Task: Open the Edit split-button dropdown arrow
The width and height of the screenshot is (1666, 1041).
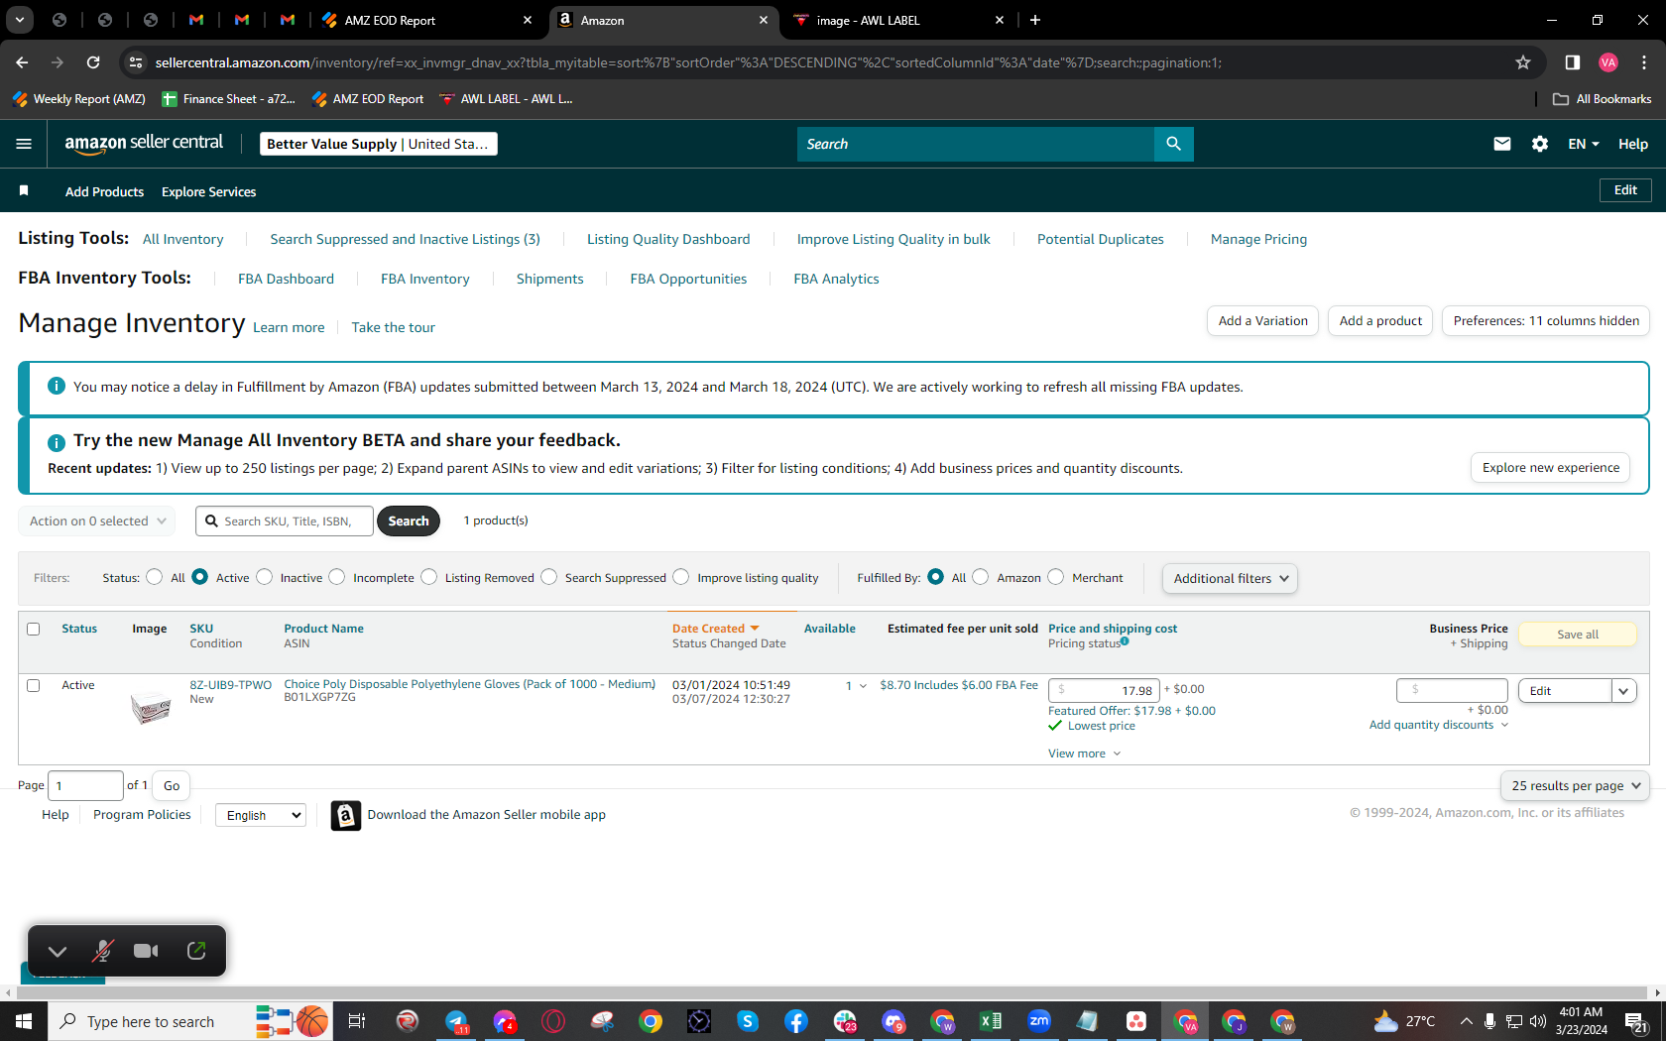Action: tap(1623, 691)
